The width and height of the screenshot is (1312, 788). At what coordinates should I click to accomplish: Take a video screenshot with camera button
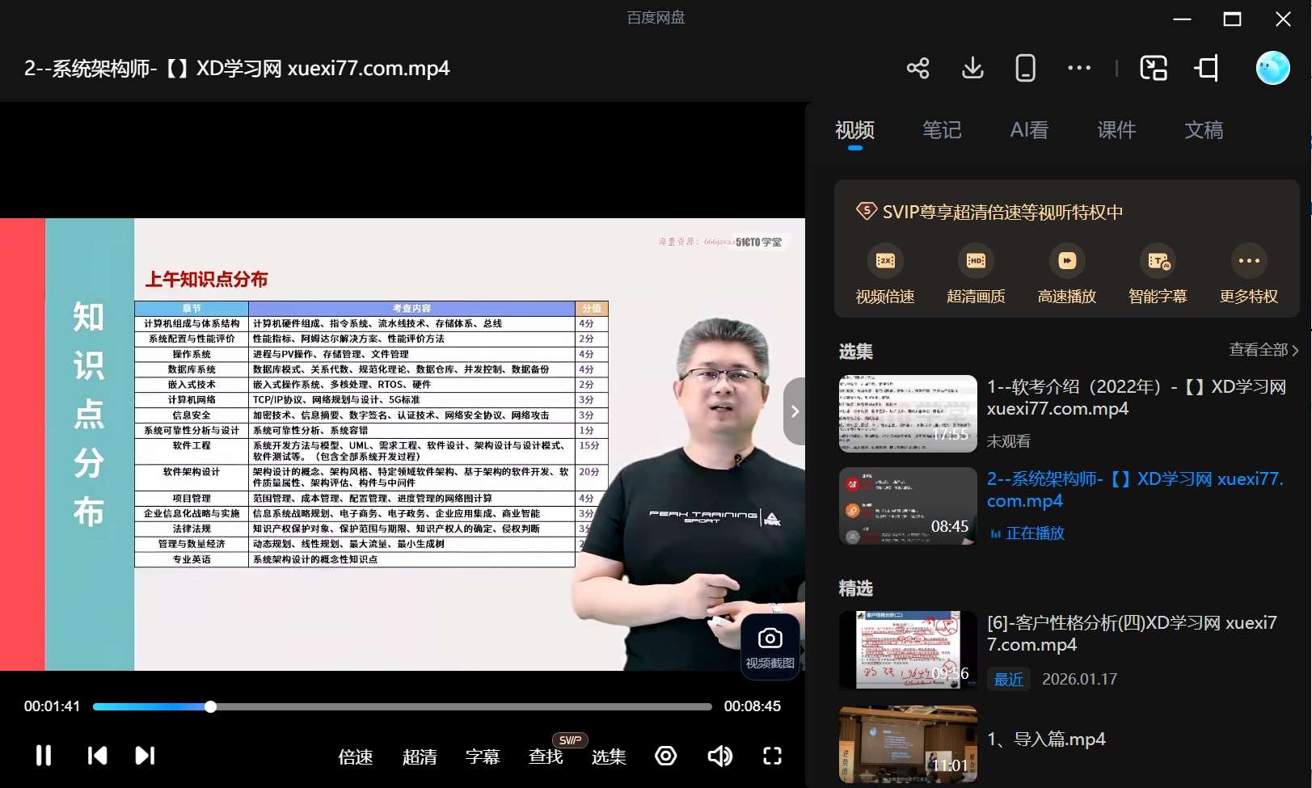(x=770, y=647)
